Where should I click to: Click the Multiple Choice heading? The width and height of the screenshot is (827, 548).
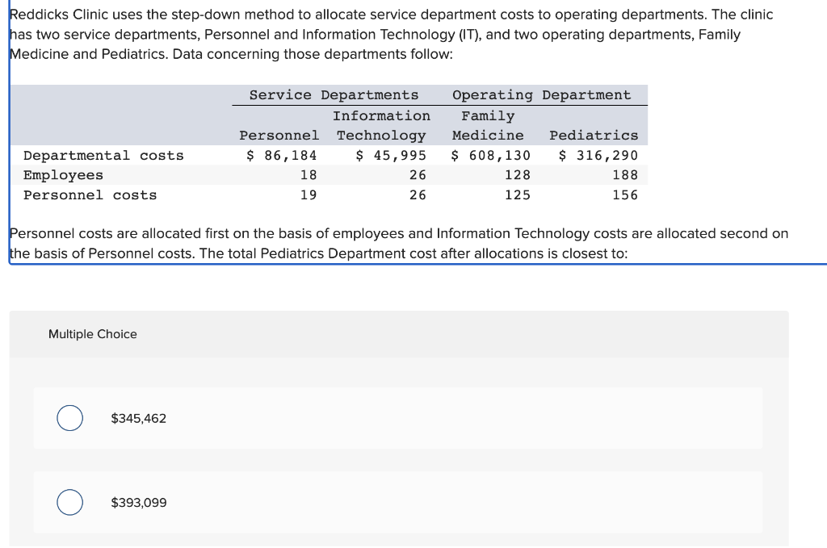coord(93,334)
